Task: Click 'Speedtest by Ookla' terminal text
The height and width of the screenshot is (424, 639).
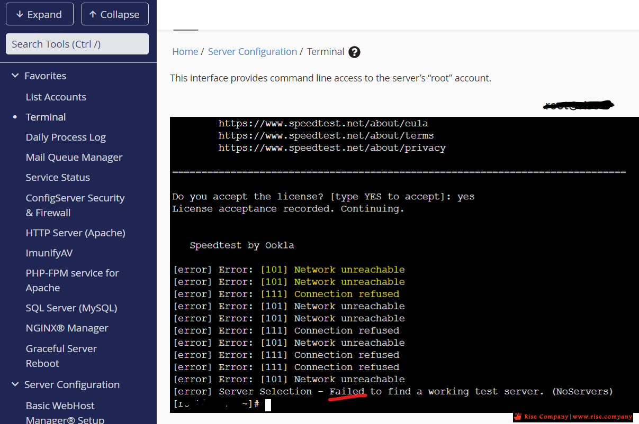Action: coord(242,245)
